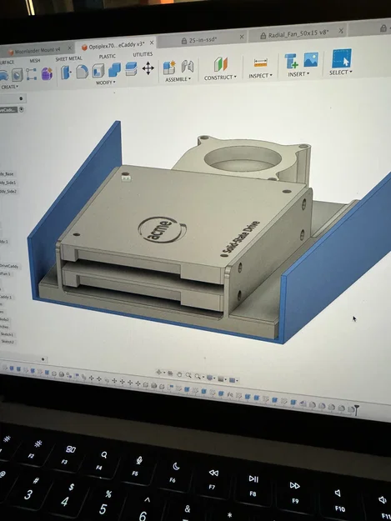
Task: Select the Shell tool
Action: 98,71
